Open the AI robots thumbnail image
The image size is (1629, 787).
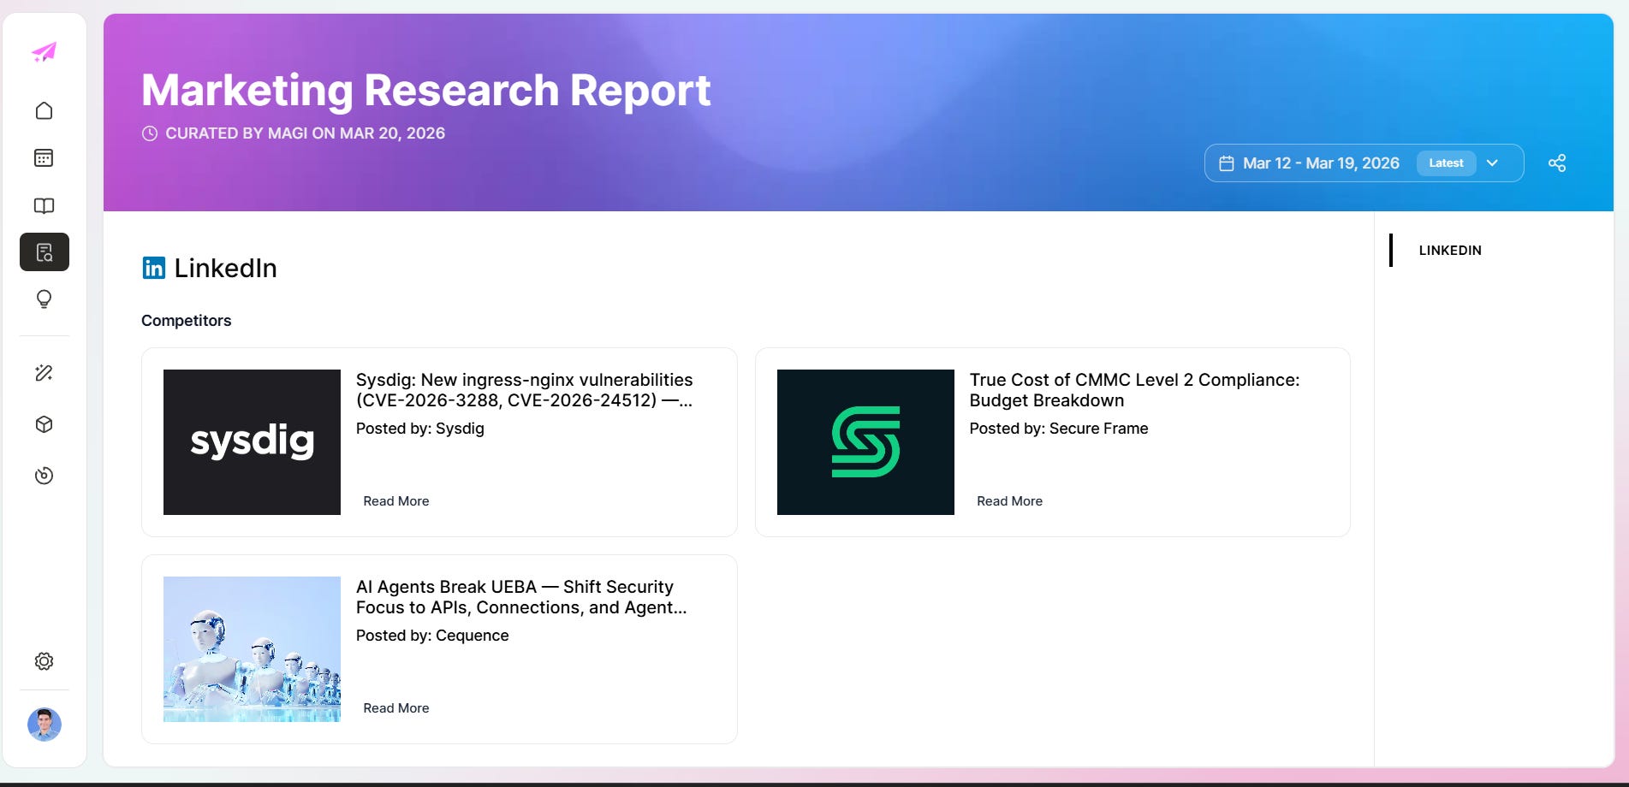coord(252,649)
